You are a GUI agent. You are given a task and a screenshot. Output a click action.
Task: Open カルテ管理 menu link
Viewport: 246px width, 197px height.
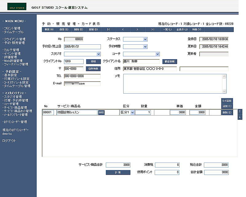(11, 50)
